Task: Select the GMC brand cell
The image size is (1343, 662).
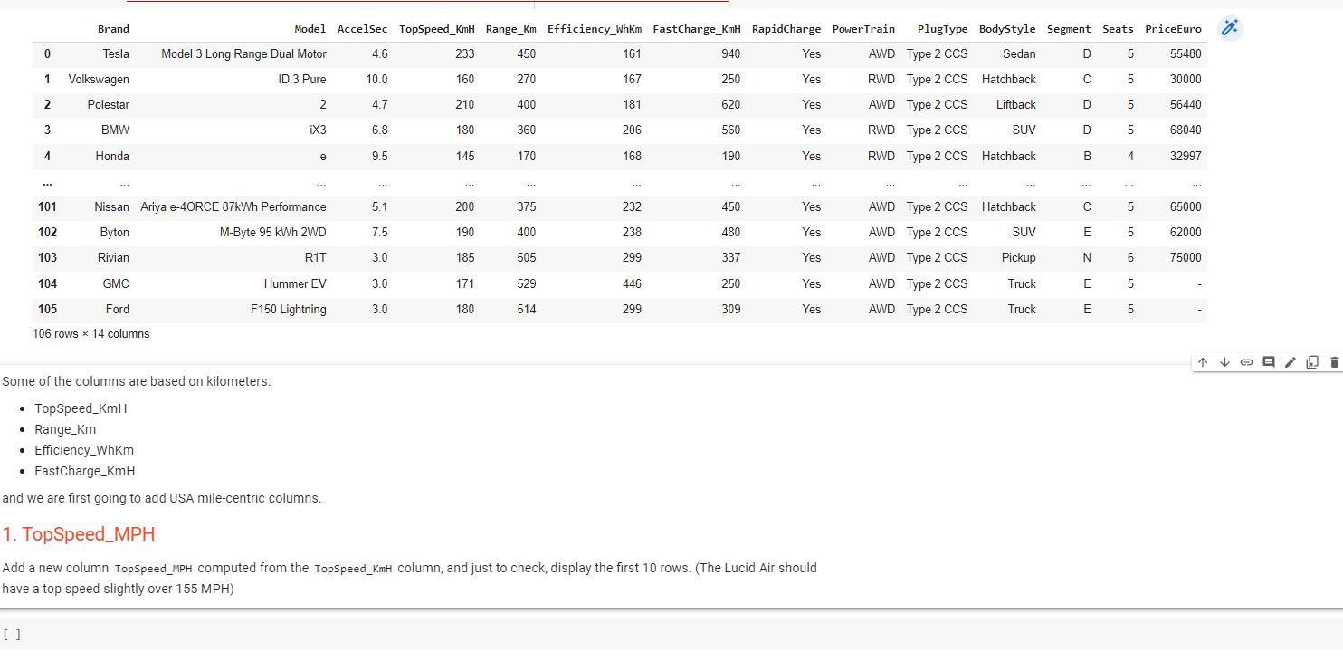Action: [x=117, y=284]
